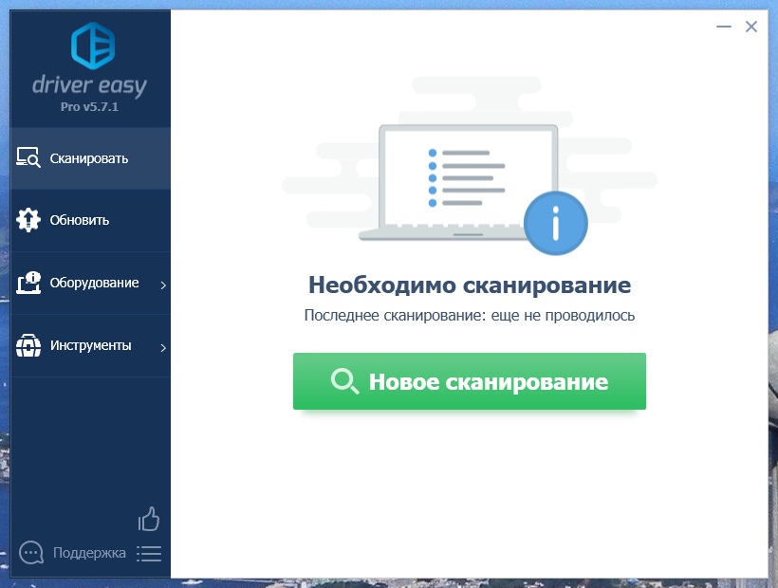Click the laptop illustration image
The height and width of the screenshot is (588, 778).
453,180
